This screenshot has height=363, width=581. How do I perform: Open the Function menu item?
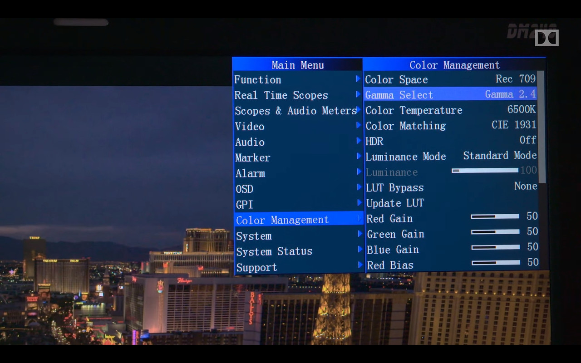pos(298,79)
